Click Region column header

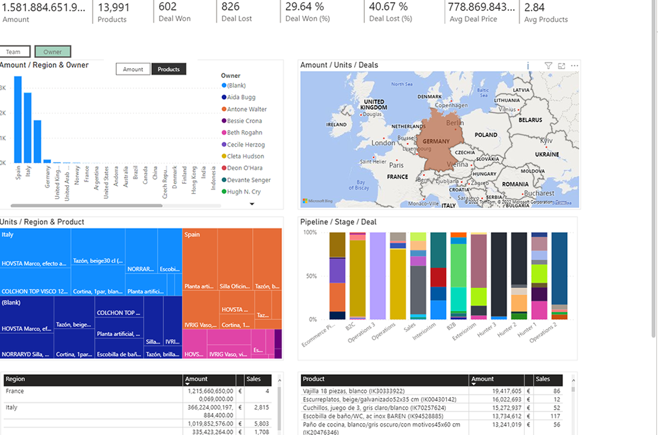point(94,380)
